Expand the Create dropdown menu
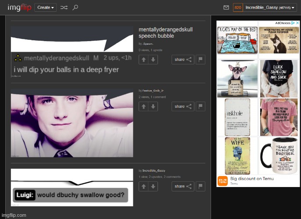This screenshot has height=219, width=301. (x=45, y=7)
